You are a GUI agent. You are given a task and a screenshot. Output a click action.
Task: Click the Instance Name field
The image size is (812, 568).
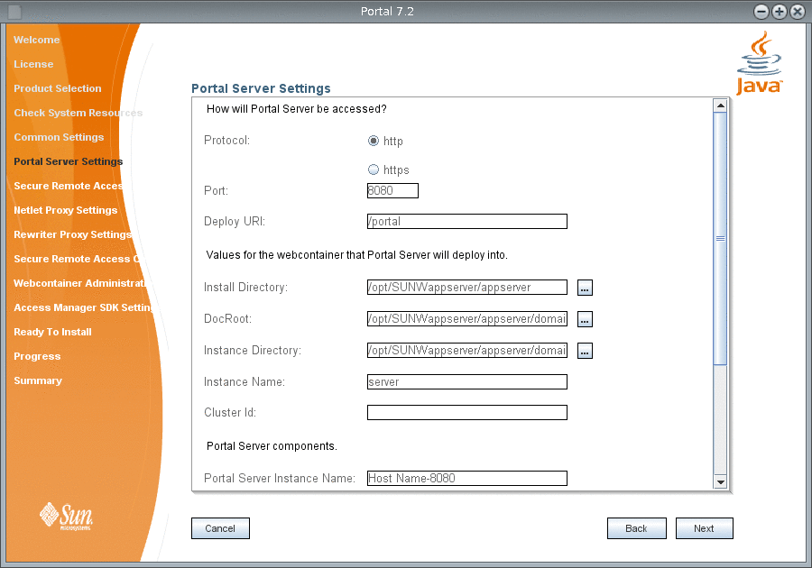coord(467,381)
